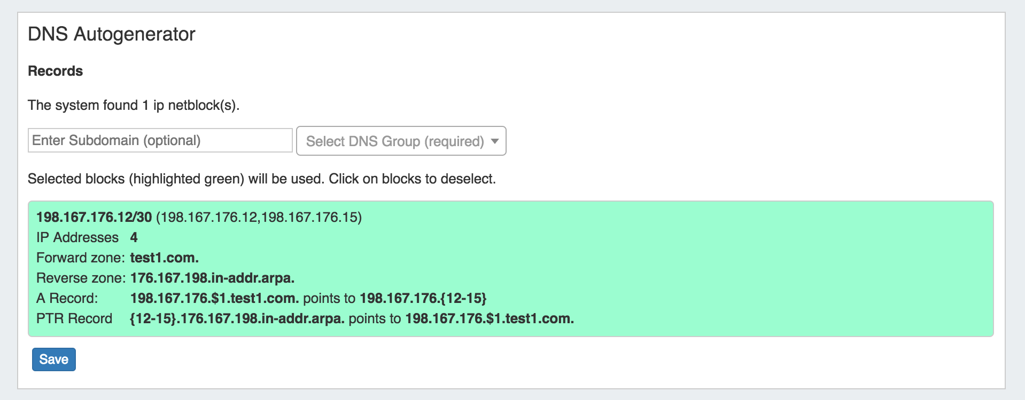Click the A Record target 198.167.176.{12-15}
The image size is (1025, 400).
click(423, 298)
